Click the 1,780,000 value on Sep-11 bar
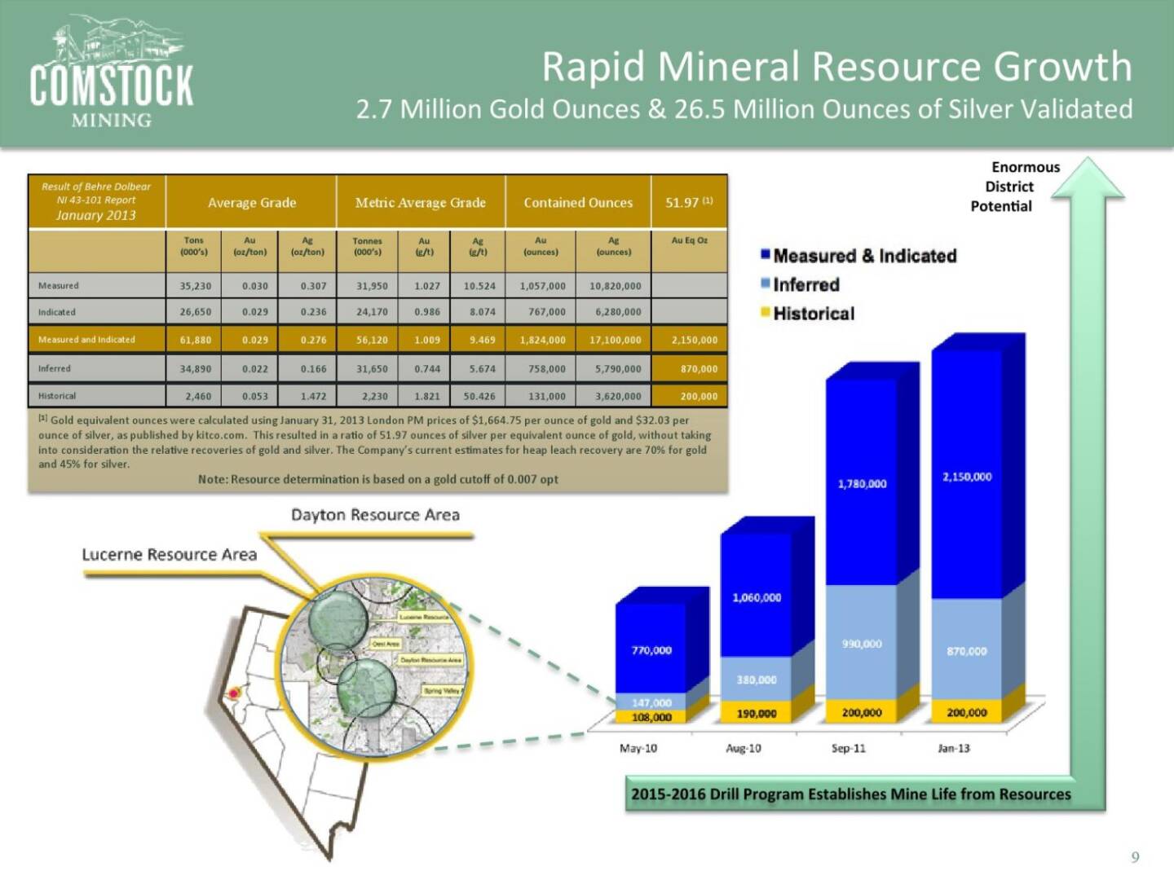The height and width of the screenshot is (880, 1174). [x=862, y=484]
